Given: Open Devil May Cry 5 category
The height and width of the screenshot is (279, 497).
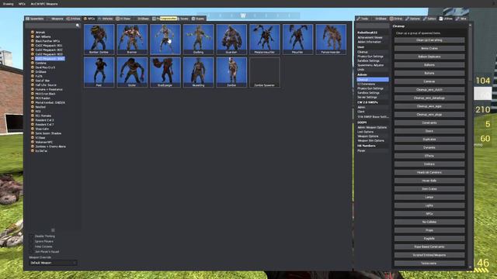Looking at the screenshot, I should click(x=45, y=67).
